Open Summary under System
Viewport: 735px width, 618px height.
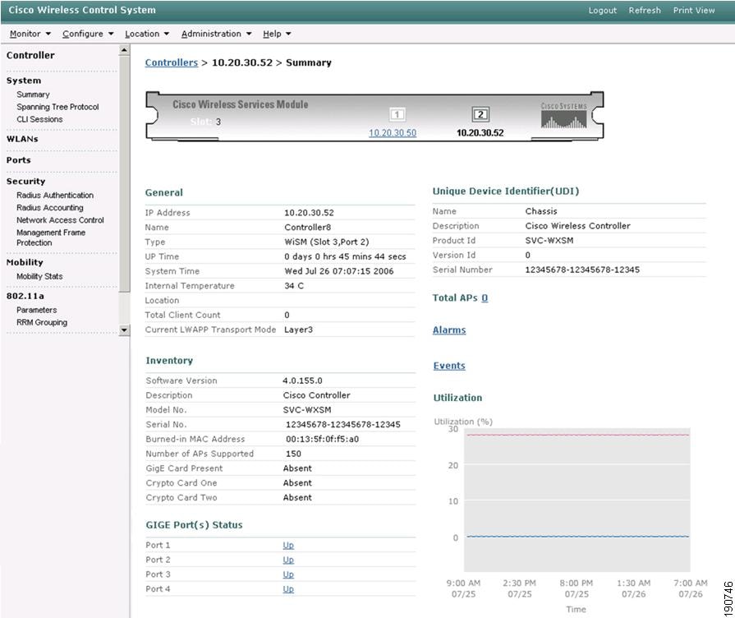point(33,95)
